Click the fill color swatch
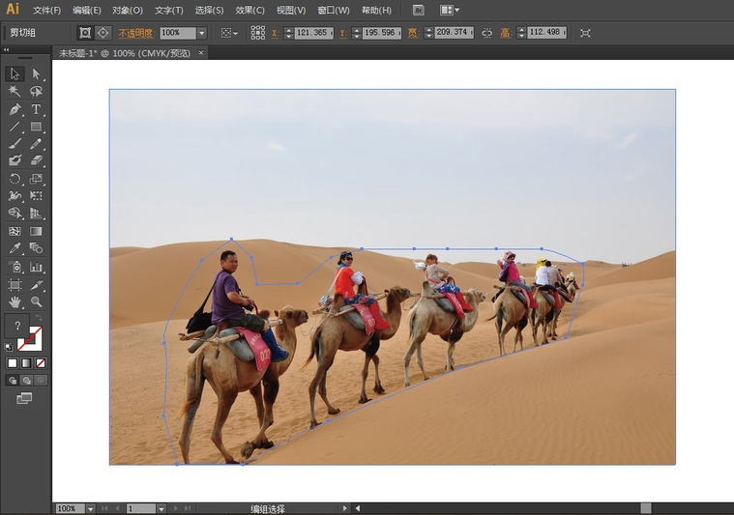The width and height of the screenshot is (734, 515). point(16,326)
